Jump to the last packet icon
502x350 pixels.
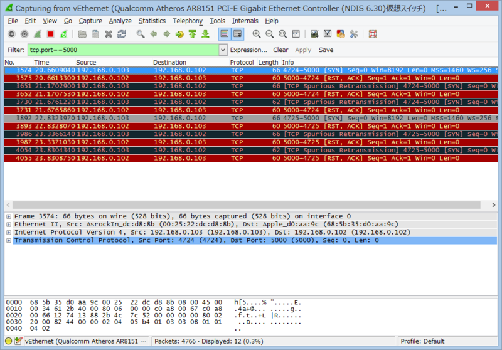tap(206, 34)
